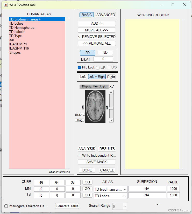192x214 pixels.
Task: Click slice slider down arrow
Action: tap(111, 120)
